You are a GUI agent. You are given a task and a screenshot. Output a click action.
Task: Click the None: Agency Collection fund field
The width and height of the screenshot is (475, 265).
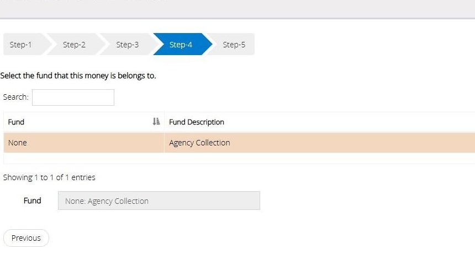coord(159,201)
